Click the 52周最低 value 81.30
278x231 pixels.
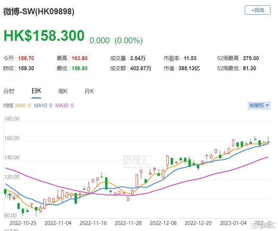(249, 68)
